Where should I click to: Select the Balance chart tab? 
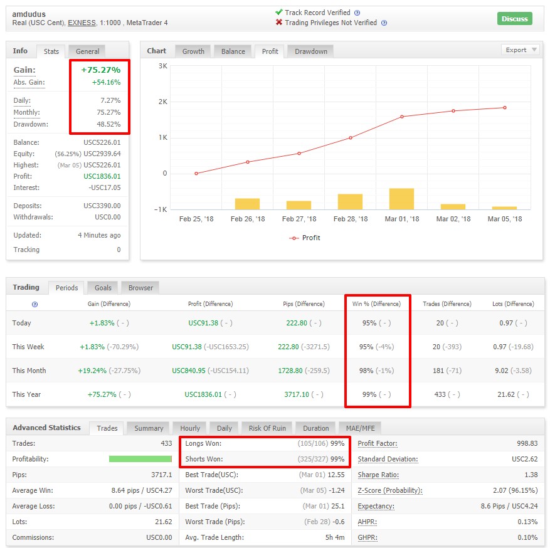233,51
